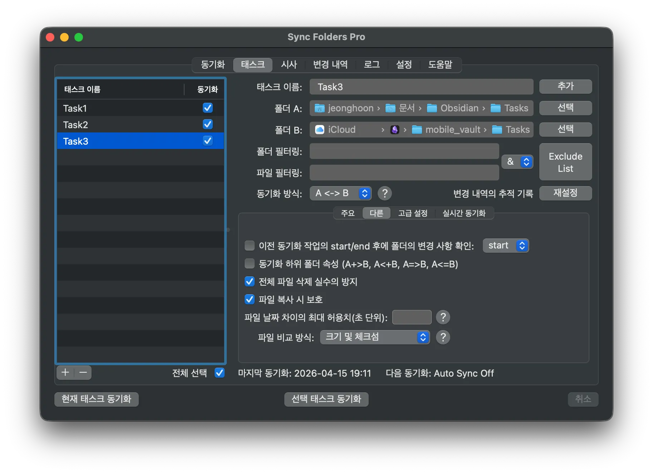Open the 크기 및 체크섬 comparison dropdown
Viewport: 653px width, 474px height.
375,337
